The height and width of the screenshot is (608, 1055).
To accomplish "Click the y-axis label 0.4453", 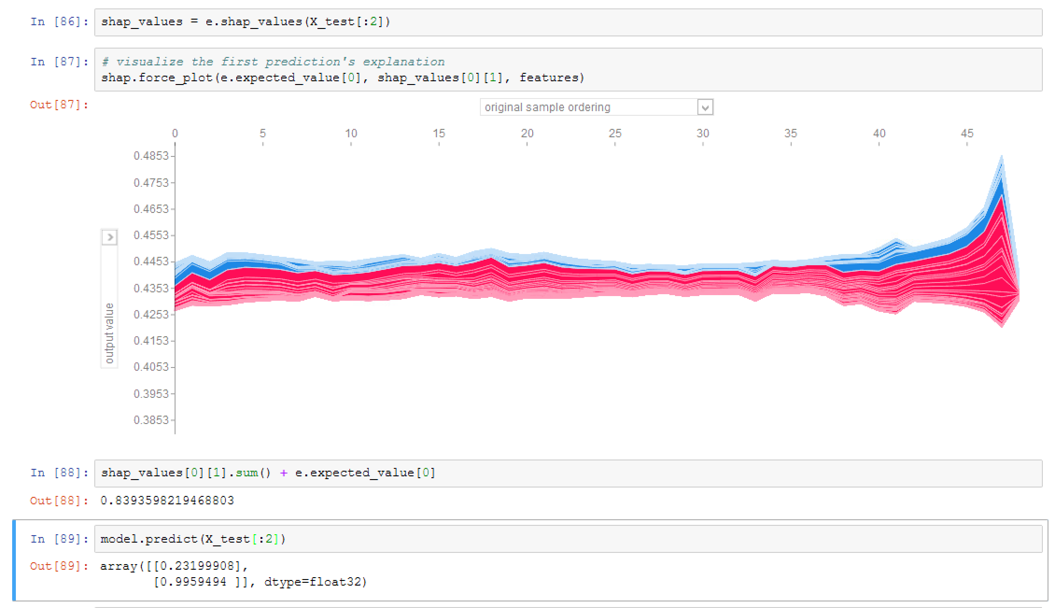I will (x=151, y=262).
